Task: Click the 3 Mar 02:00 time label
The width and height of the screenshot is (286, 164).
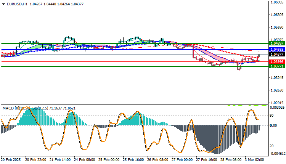Action: 254,160
